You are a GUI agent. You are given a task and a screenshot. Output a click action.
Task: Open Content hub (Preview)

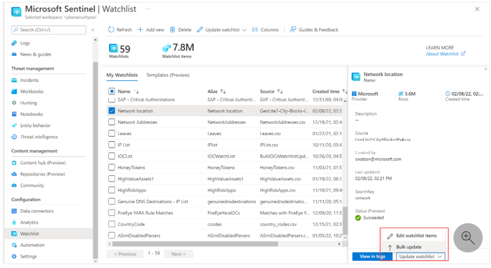(x=43, y=162)
